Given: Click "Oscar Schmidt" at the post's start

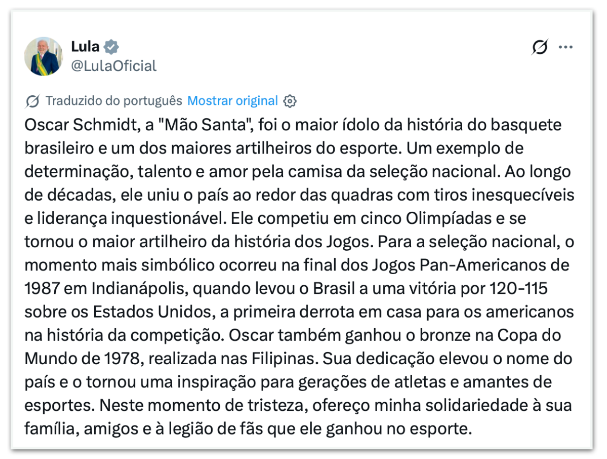Looking at the screenshot, I should 81,125.
